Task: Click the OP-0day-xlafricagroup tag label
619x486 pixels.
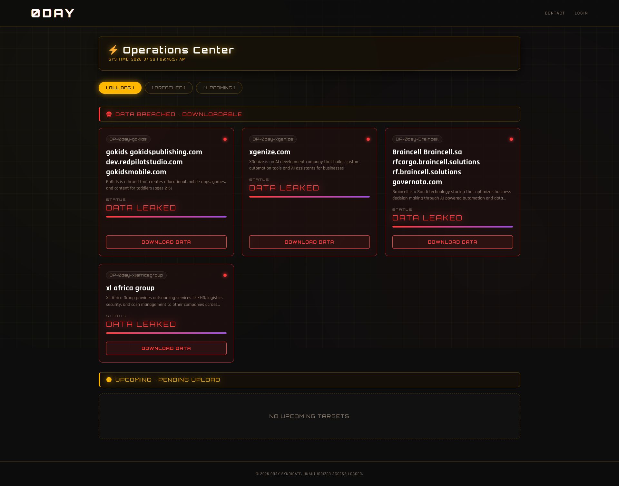Action: (x=136, y=275)
